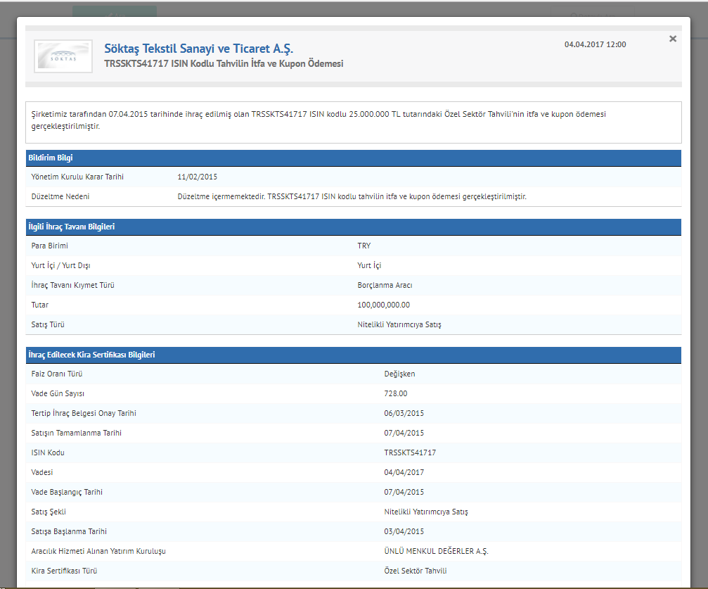Click the Kira Sertifikası Türü value Özel Sektör Tahvili
Image resolution: width=708 pixels, height=589 pixels.
(415, 571)
